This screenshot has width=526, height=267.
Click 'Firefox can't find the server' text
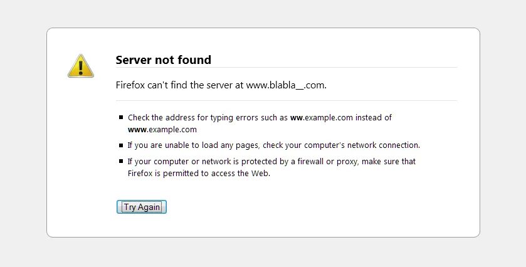point(176,85)
